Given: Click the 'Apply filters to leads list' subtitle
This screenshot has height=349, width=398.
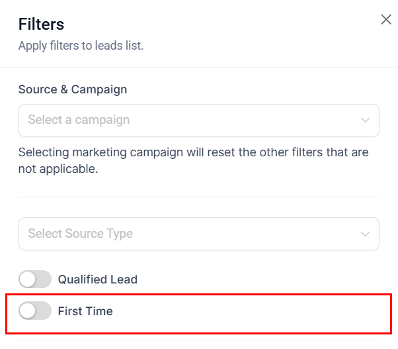Looking at the screenshot, I should coord(81,46).
